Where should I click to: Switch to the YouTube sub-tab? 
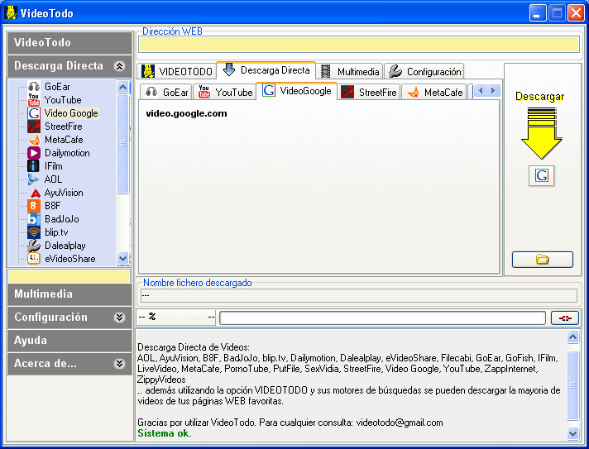225,92
